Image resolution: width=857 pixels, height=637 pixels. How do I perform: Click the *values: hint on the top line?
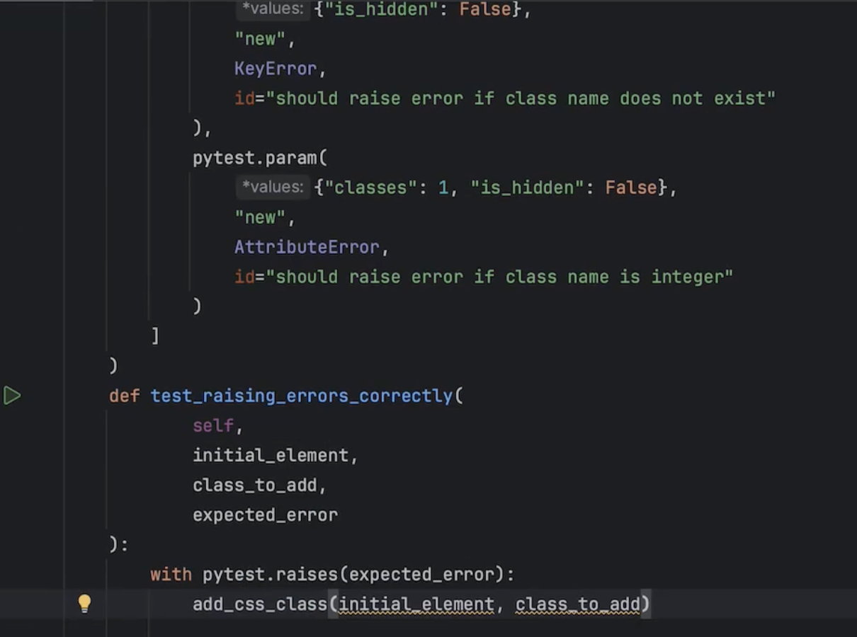tap(273, 9)
